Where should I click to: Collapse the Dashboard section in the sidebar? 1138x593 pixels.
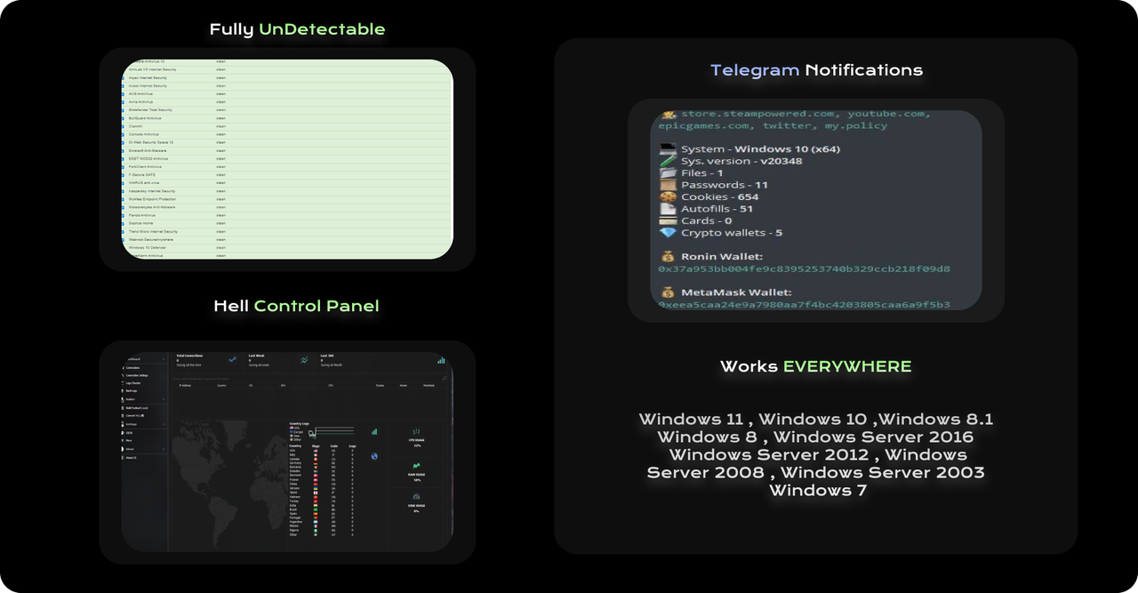(x=164, y=359)
